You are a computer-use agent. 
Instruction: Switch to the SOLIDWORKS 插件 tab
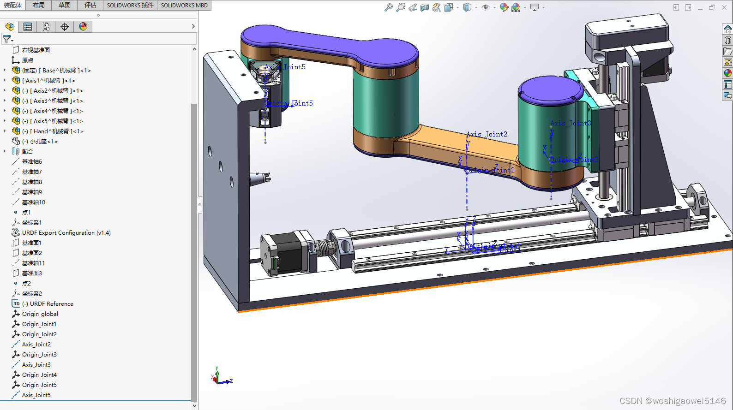(x=130, y=5)
